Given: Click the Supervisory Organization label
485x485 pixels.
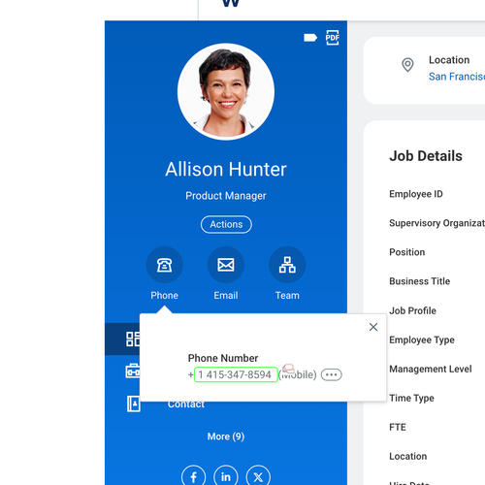Looking at the screenshot, I should [437, 223].
